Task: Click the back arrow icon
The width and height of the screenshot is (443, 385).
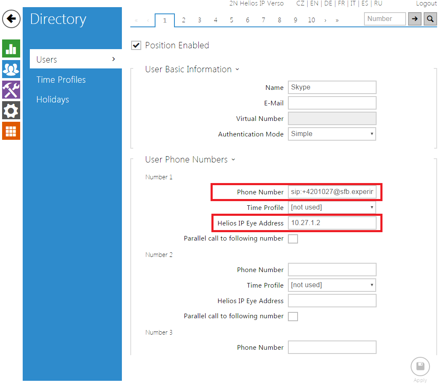Action: 11,19
